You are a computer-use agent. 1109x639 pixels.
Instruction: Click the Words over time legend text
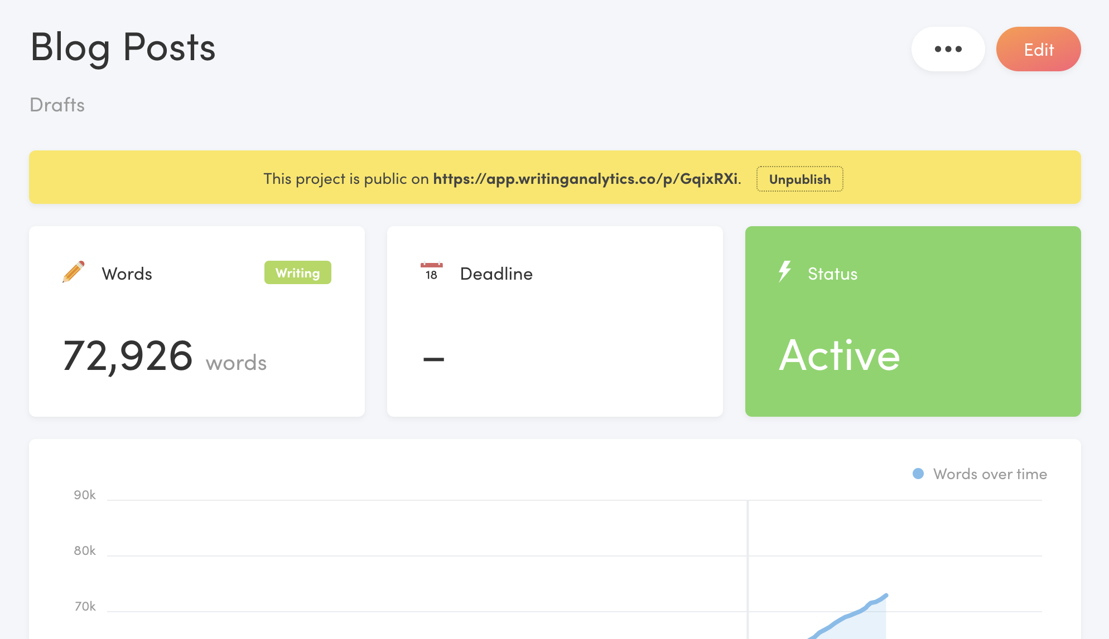pyautogui.click(x=990, y=474)
